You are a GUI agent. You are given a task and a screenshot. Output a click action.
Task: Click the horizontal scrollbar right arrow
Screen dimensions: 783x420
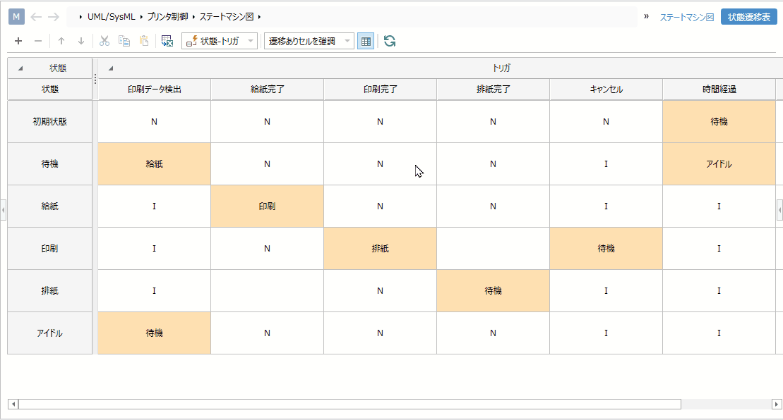(777, 404)
